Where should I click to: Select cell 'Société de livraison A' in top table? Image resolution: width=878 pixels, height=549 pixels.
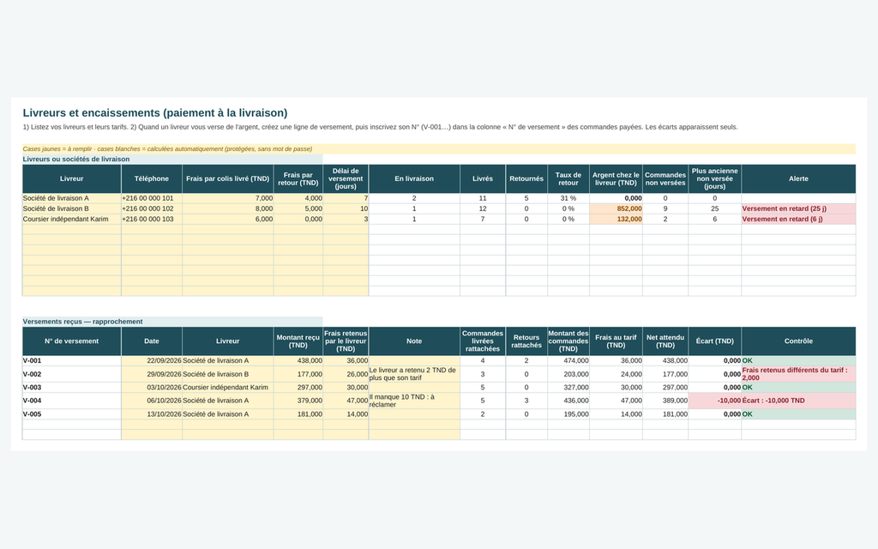(72, 198)
